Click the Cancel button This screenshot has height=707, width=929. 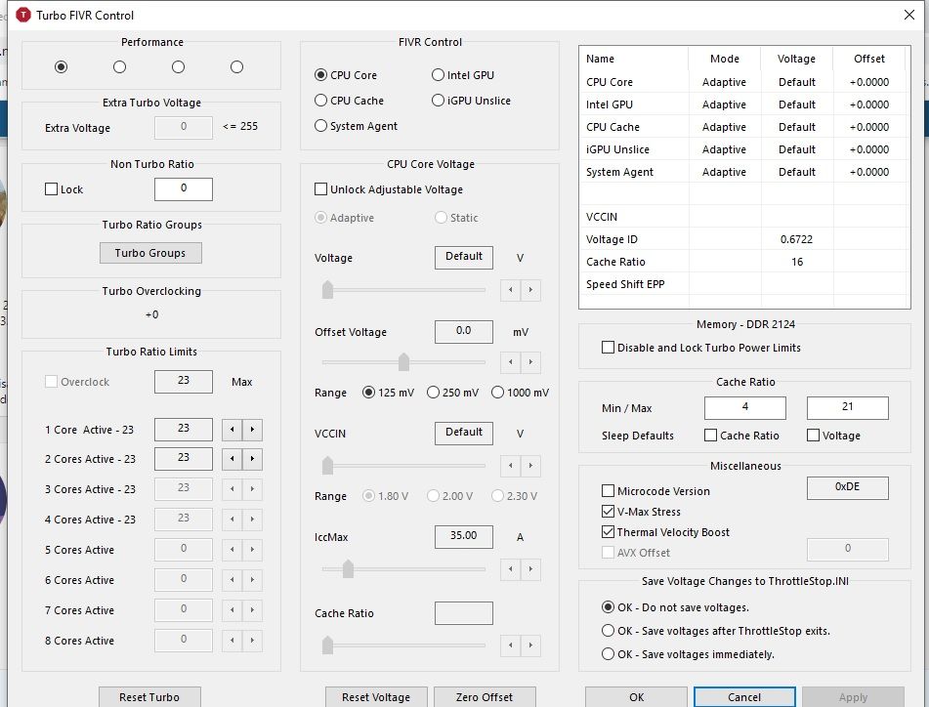[744, 697]
